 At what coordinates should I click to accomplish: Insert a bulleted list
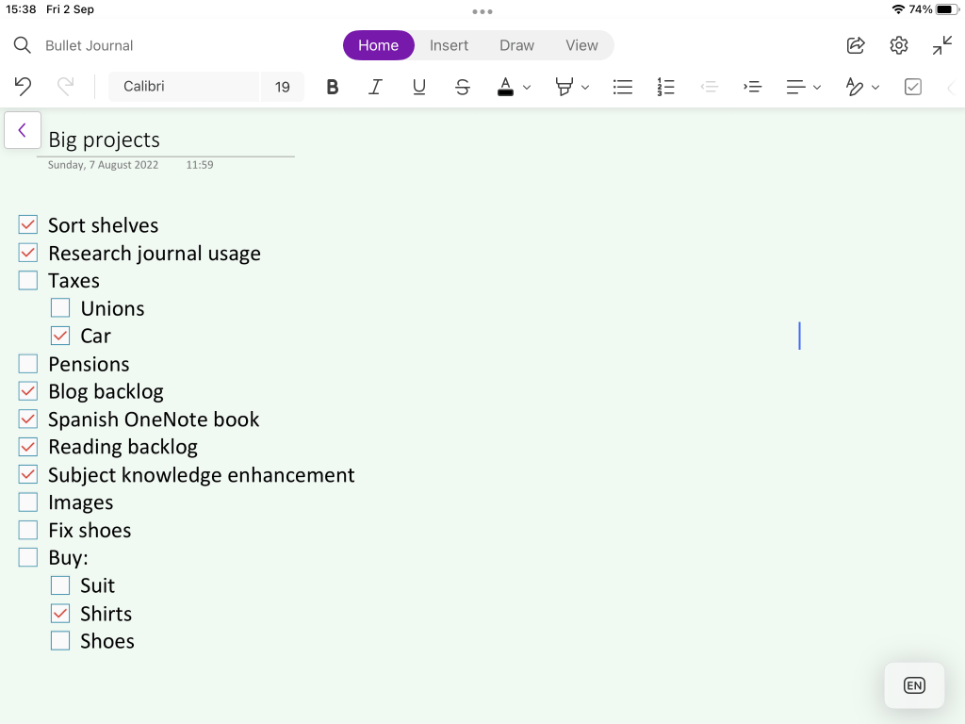[622, 87]
